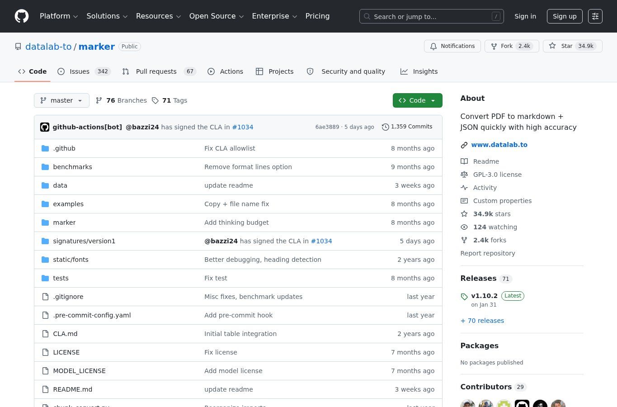Open the v1.10.2 release
This screenshot has height=407, width=617.
click(x=484, y=296)
